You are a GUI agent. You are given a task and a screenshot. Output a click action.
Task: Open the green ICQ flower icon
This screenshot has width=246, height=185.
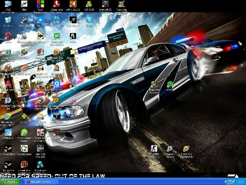click(170, 85)
